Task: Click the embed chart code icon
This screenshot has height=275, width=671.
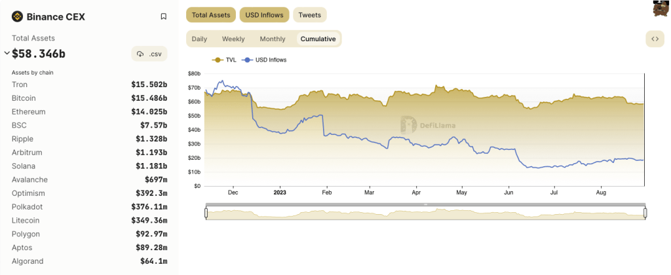Action: pyautogui.click(x=655, y=39)
